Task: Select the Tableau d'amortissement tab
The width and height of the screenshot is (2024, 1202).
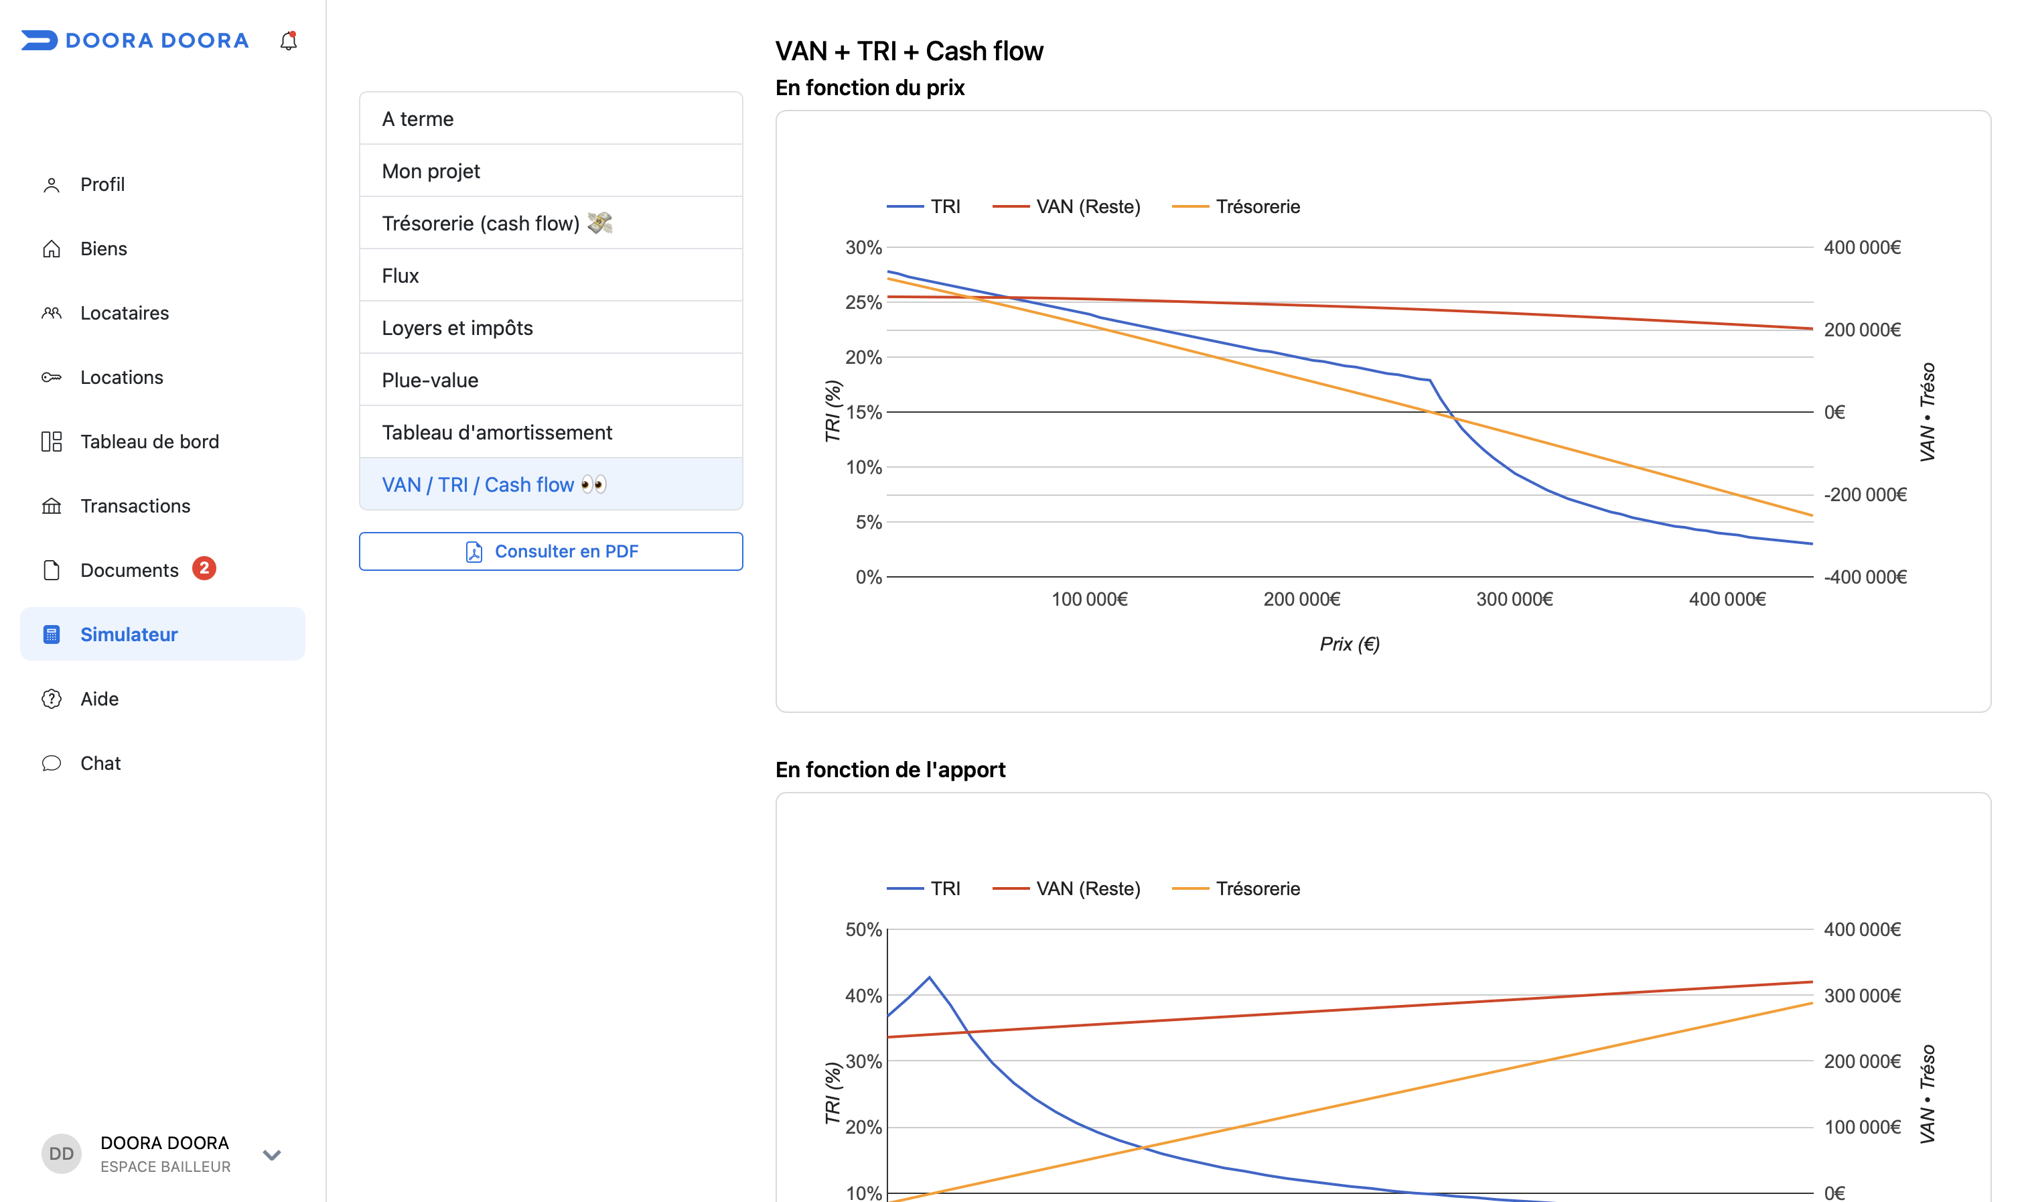Action: pyautogui.click(x=551, y=431)
